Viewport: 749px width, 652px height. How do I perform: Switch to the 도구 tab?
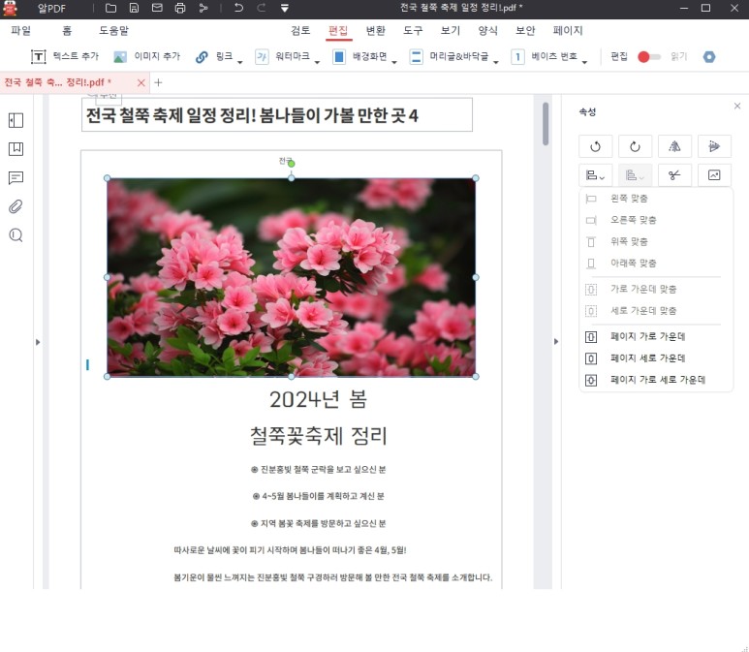coord(413,31)
